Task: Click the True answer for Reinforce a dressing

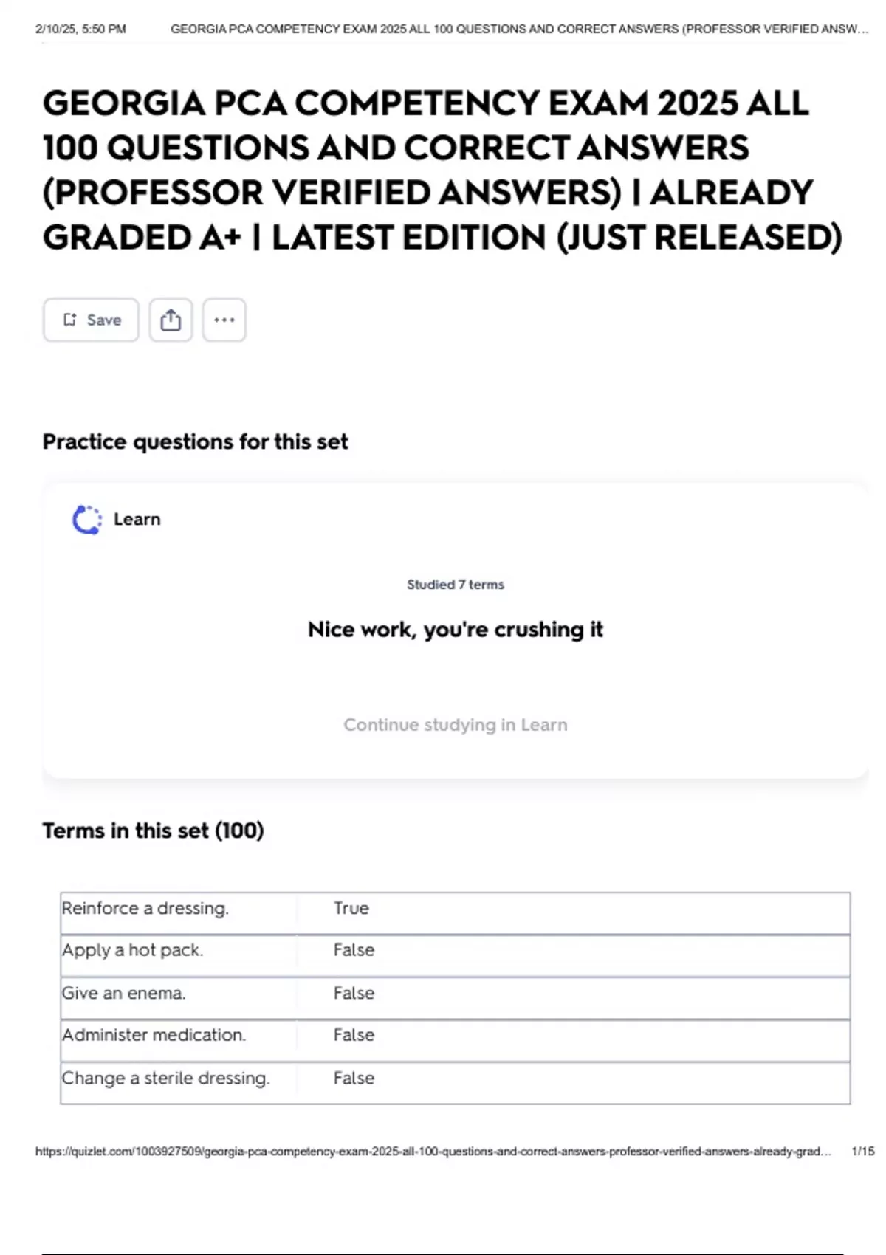Action: click(x=351, y=908)
